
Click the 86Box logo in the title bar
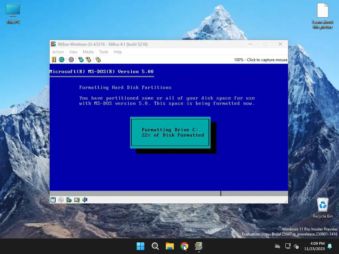53,44
